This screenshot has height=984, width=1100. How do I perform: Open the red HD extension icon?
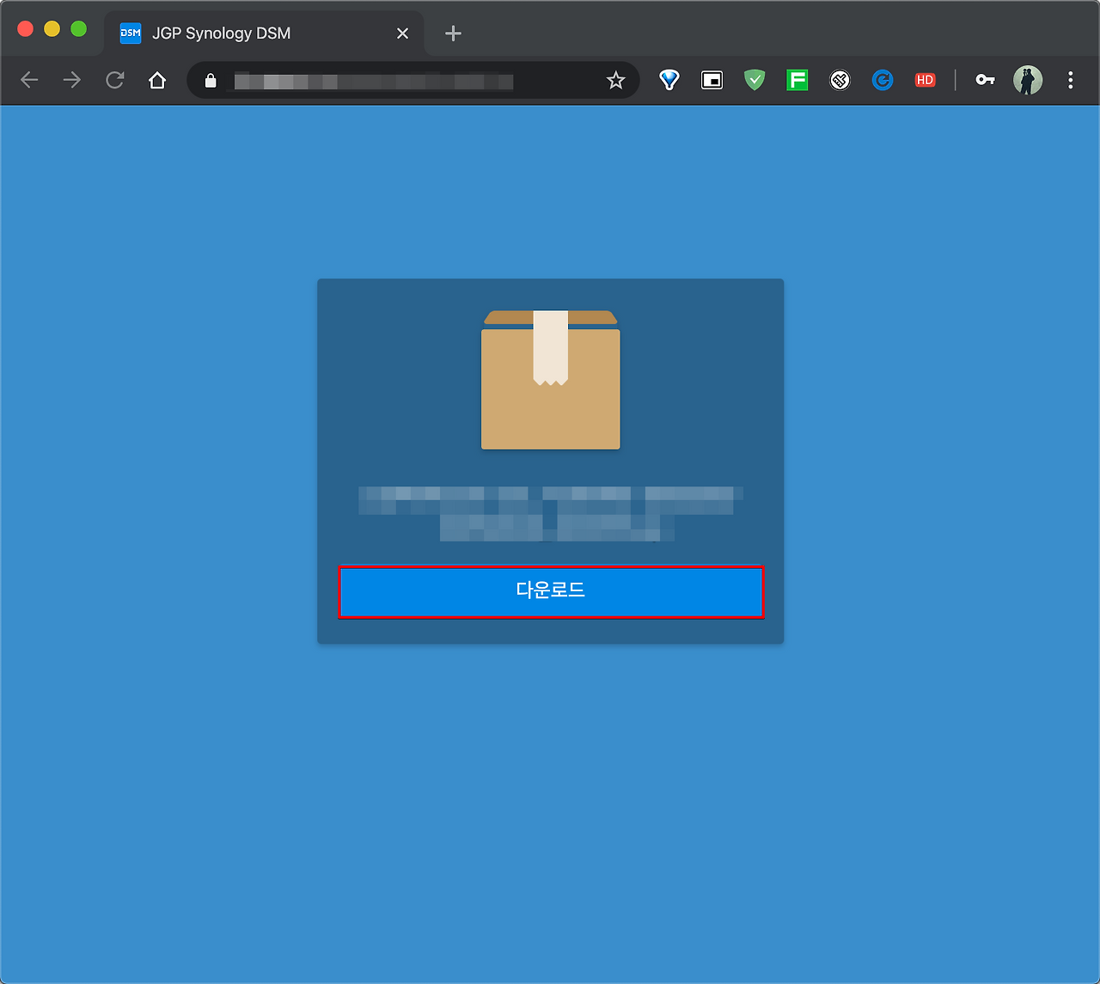pyautogui.click(x=926, y=80)
